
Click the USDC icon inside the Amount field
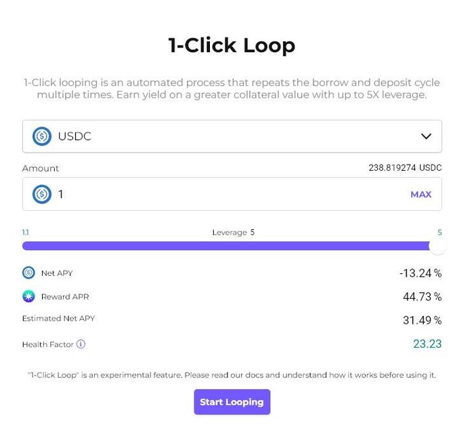(x=42, y=194)
